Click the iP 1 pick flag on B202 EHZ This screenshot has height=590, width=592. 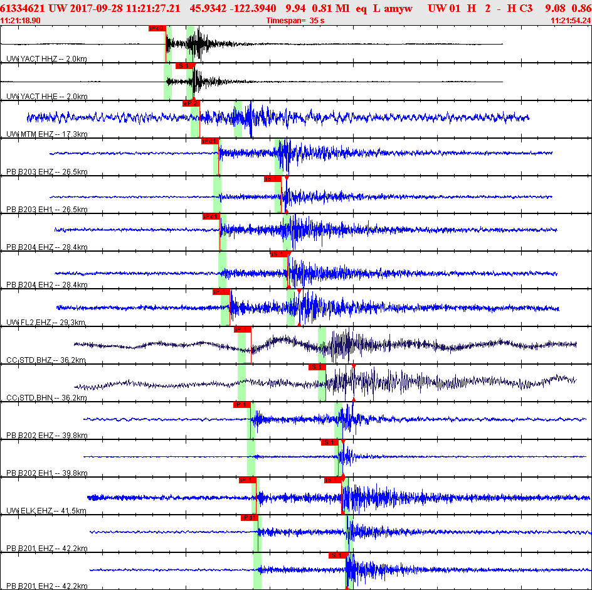pyautogui.click(x=241, y=405)
